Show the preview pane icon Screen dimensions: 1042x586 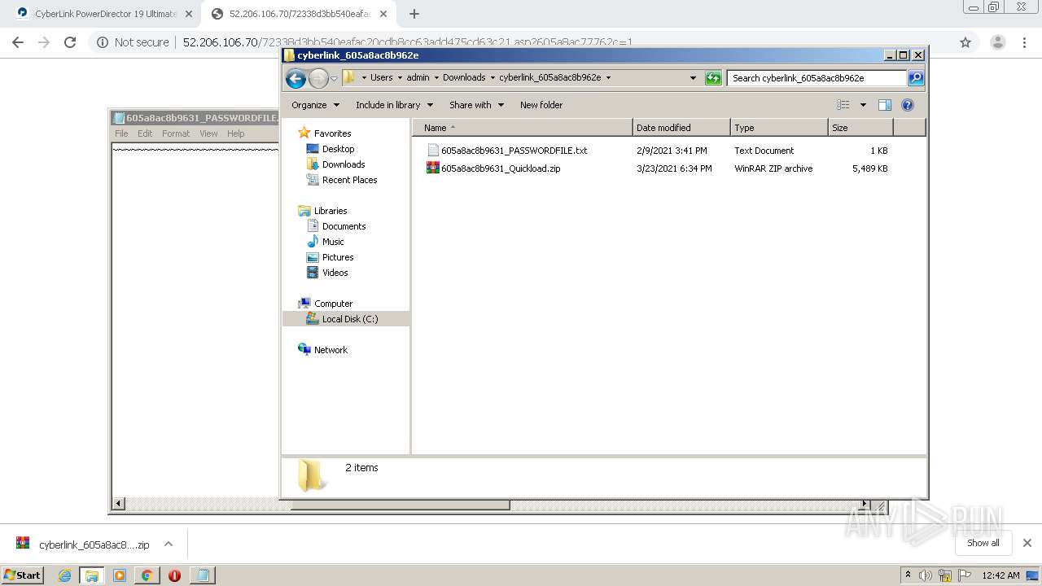(885, 105)
